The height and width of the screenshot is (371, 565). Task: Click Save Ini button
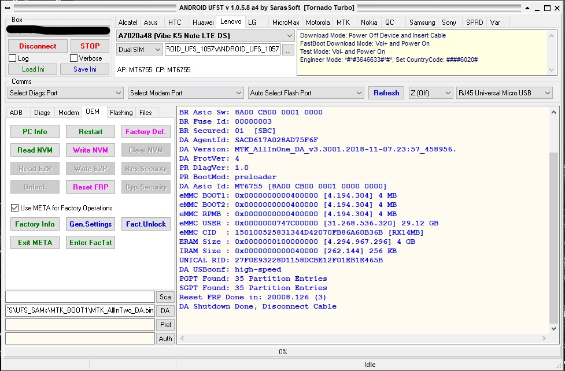84,69
